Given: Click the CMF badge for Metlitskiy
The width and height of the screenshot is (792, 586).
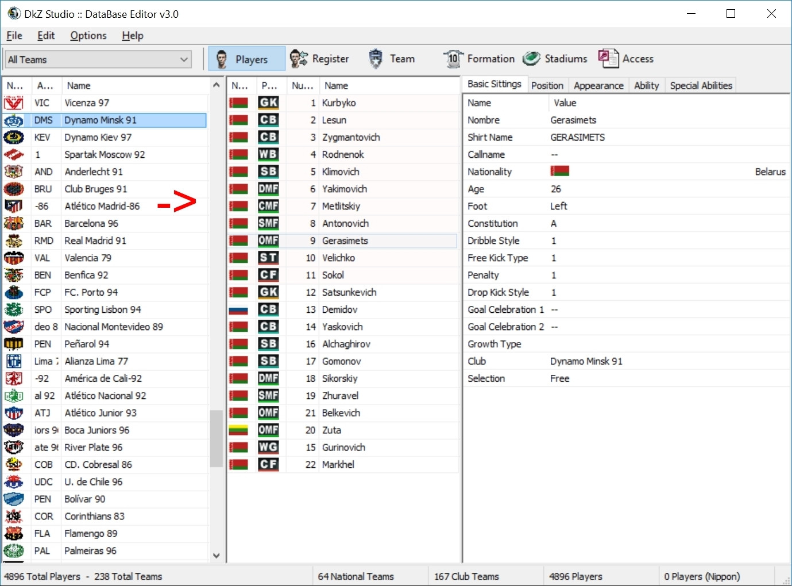Looking at the screenshot, I should pos(268,206).
